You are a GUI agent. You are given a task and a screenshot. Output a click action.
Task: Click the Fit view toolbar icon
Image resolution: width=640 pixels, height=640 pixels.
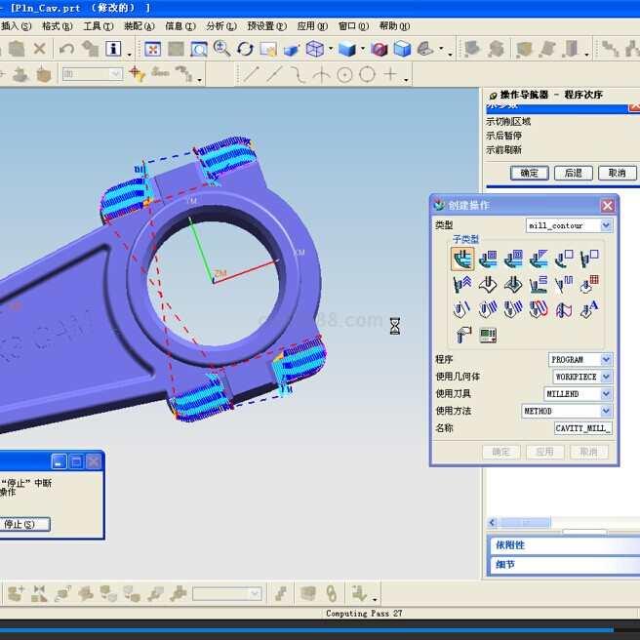(153, 49)
